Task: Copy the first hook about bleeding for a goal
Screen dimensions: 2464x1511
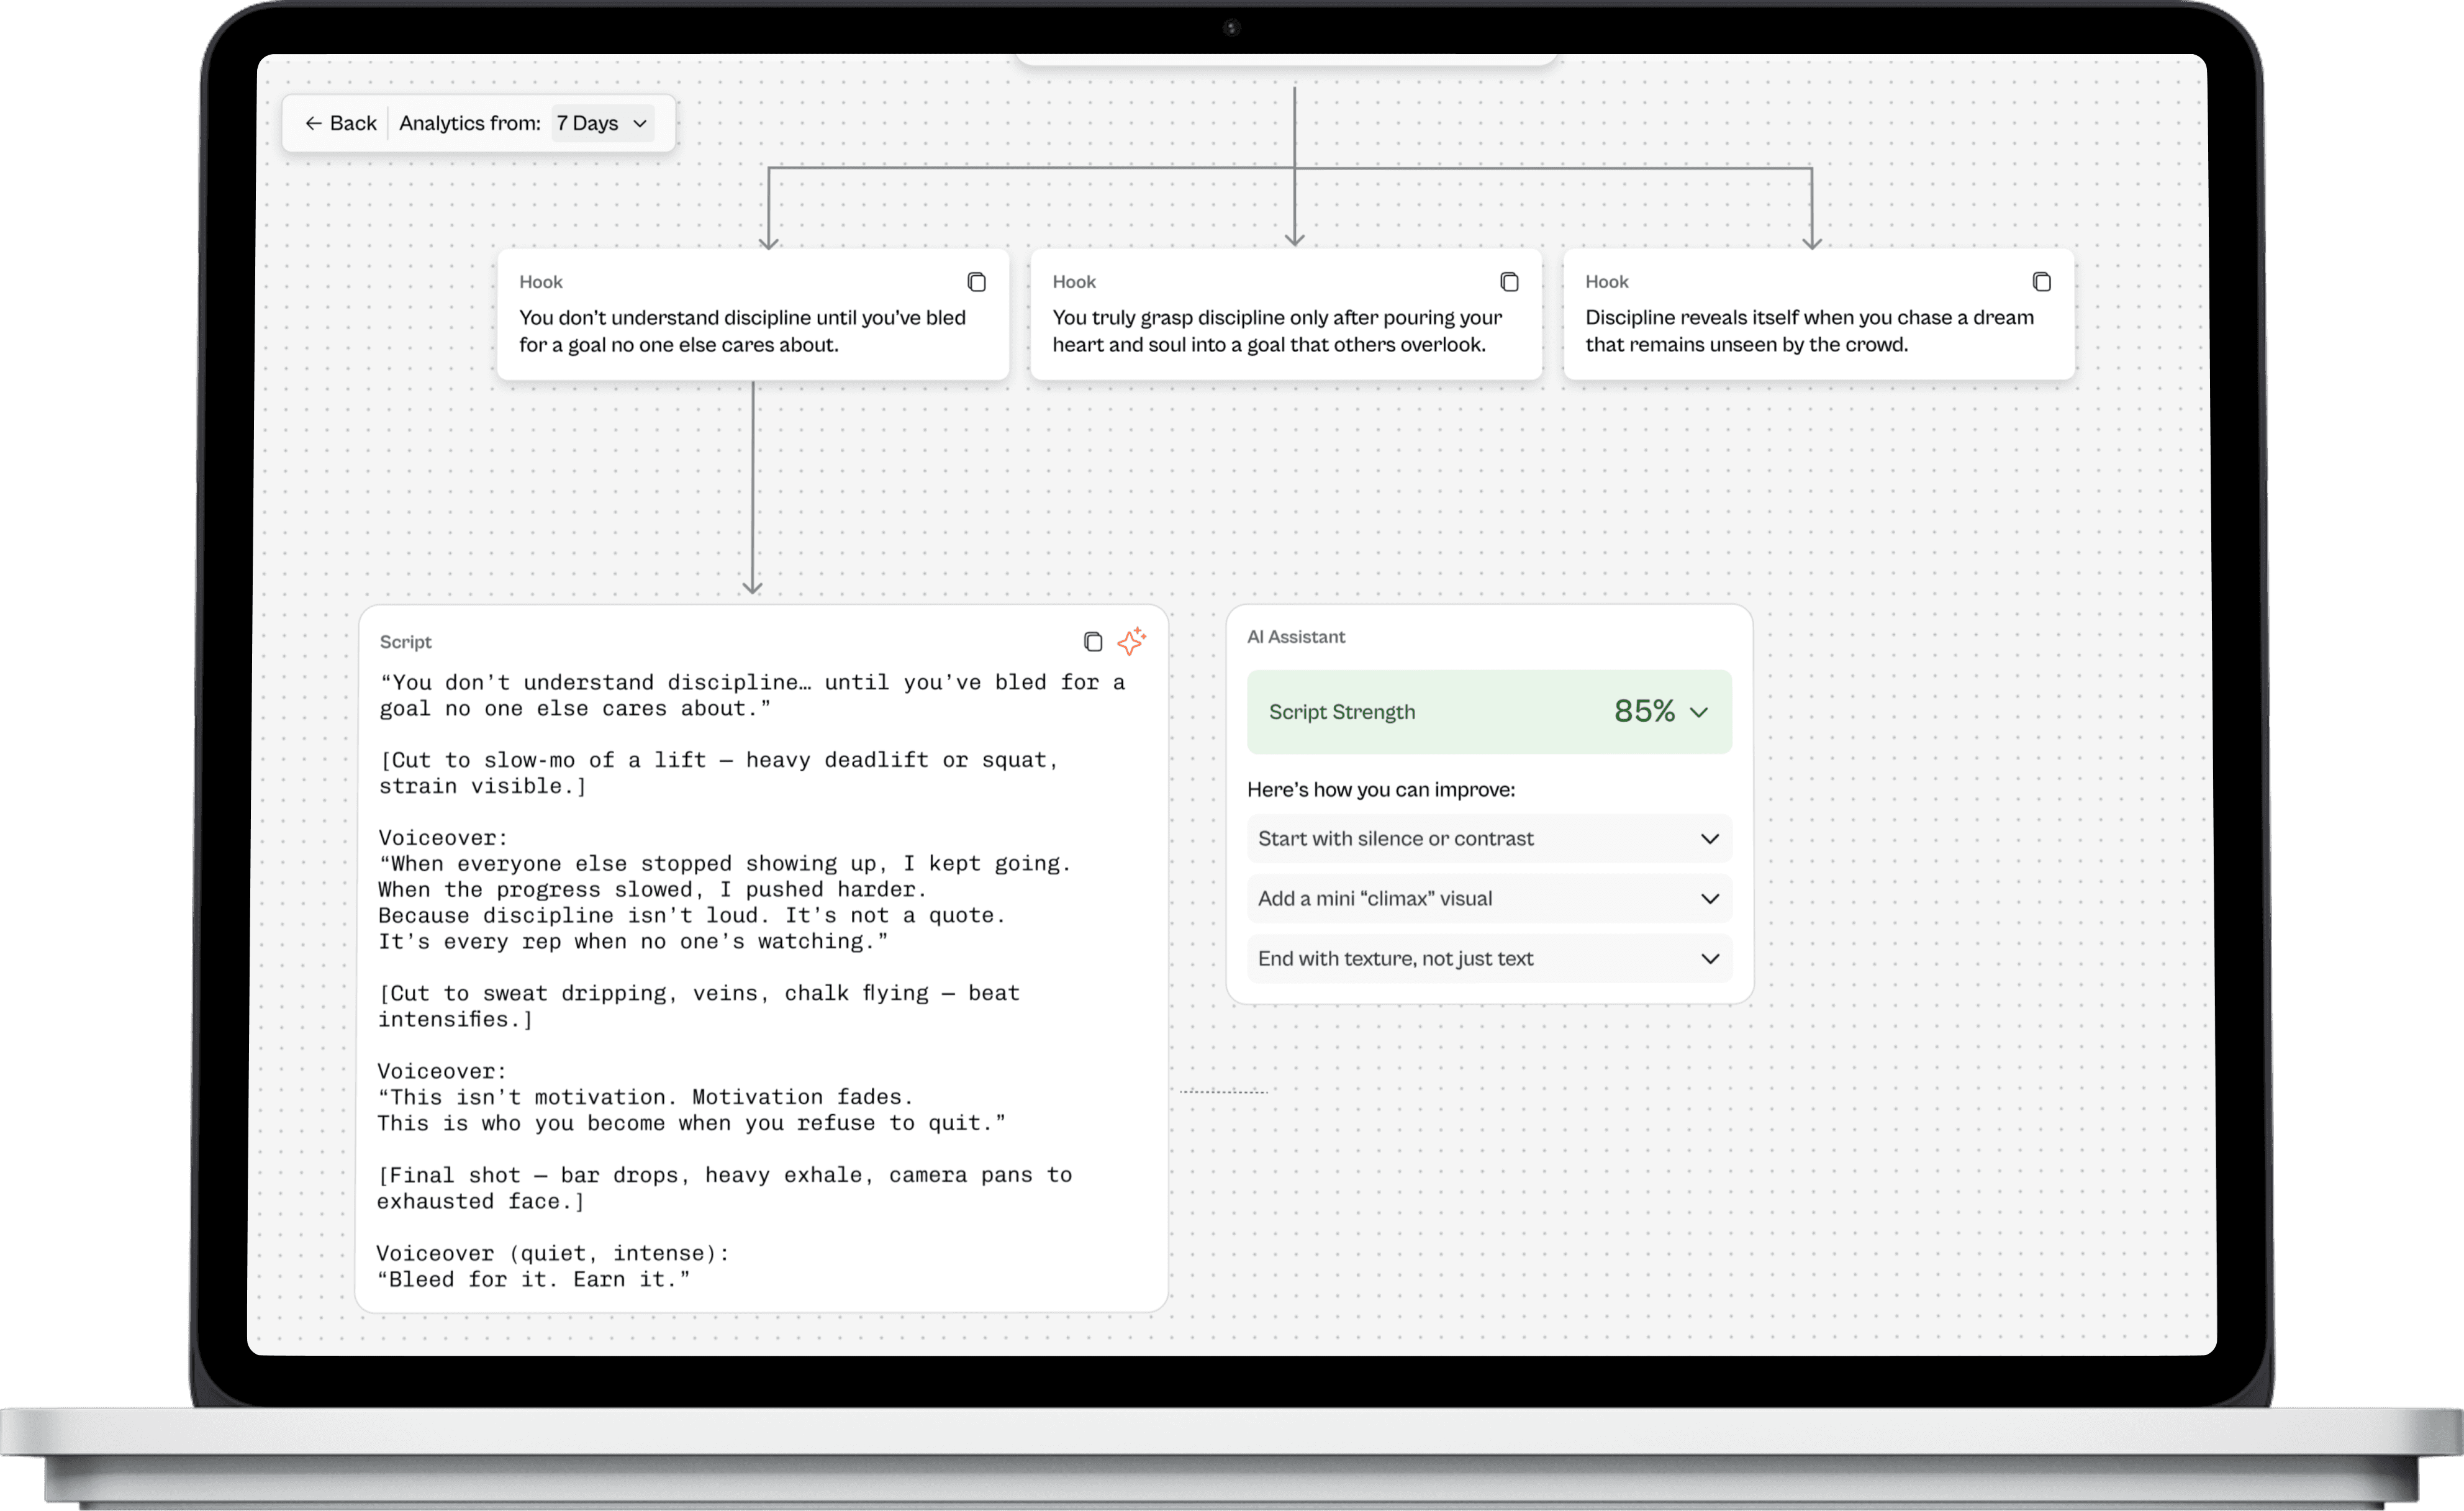Action: coord(976,282)
